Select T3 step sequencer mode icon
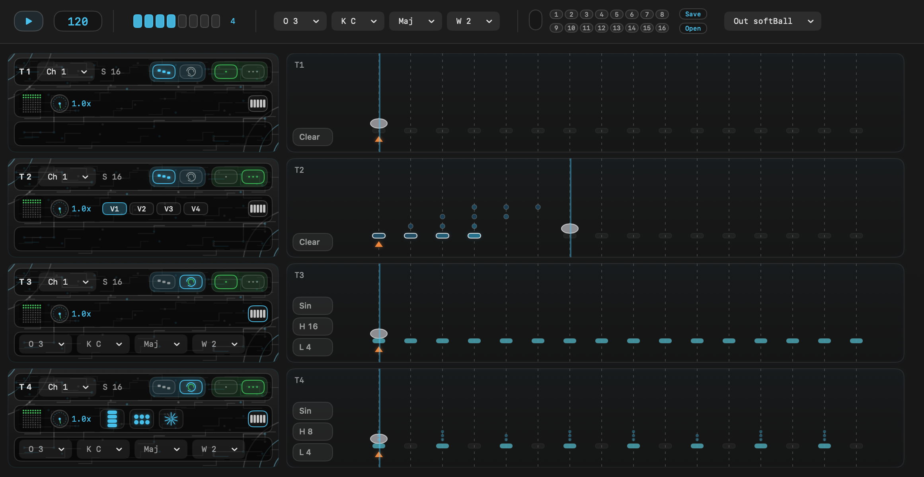This screenshot has height=477, width=924. pos(164,282)
